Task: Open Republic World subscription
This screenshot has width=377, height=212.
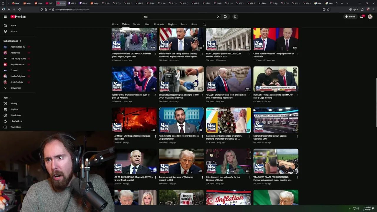Action: click(x=18, y=64)
